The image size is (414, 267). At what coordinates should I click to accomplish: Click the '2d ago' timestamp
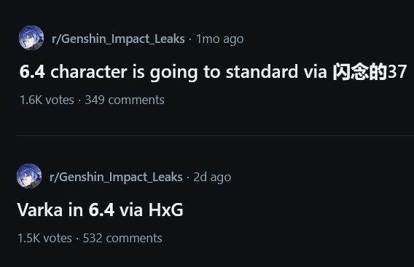click(212, 177)
